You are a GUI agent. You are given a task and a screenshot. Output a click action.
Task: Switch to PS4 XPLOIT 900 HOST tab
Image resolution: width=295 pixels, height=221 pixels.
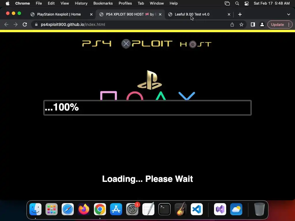130,14
